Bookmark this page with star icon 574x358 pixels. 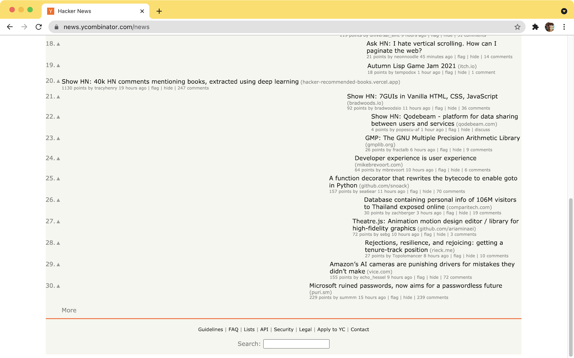click(517, 27)
